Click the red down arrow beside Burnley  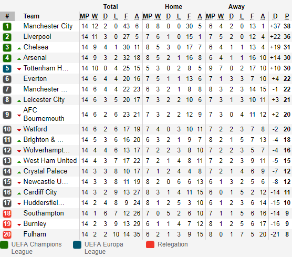(19, 225)
